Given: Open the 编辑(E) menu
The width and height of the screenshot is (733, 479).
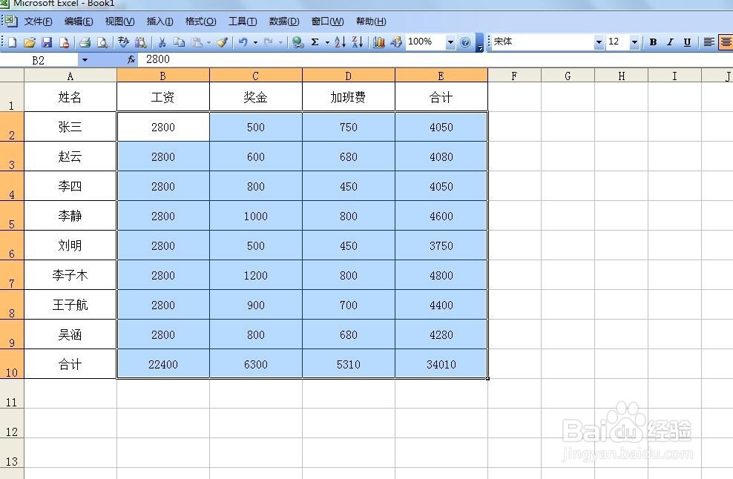Looking at the screenshot, I should point(79,22).
